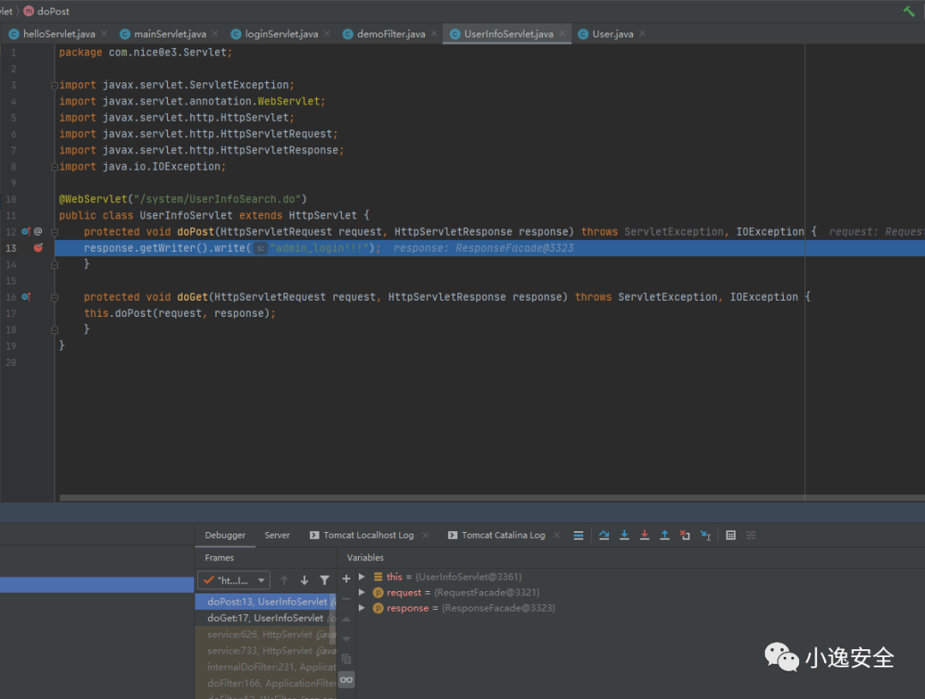
Task: Open the Evaluate Expression calculator icon
Action: (731, 535)
